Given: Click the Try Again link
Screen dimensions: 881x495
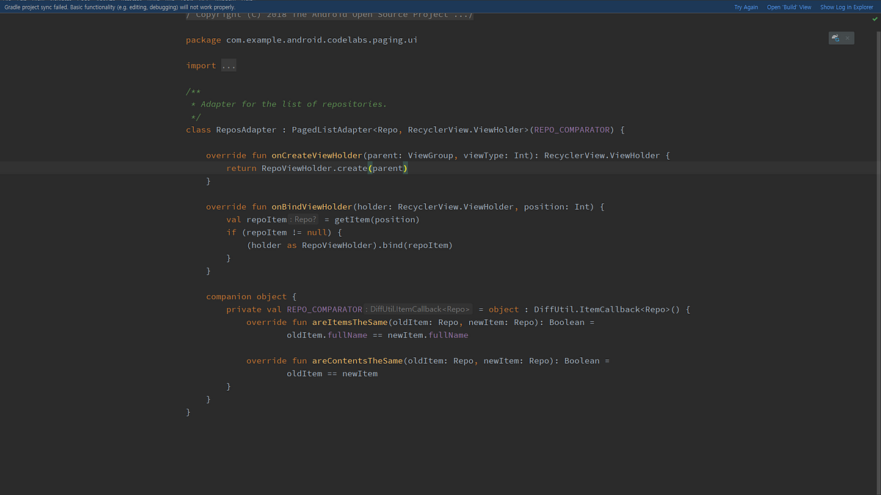Looking at the screenshot, I should [745, 7].
